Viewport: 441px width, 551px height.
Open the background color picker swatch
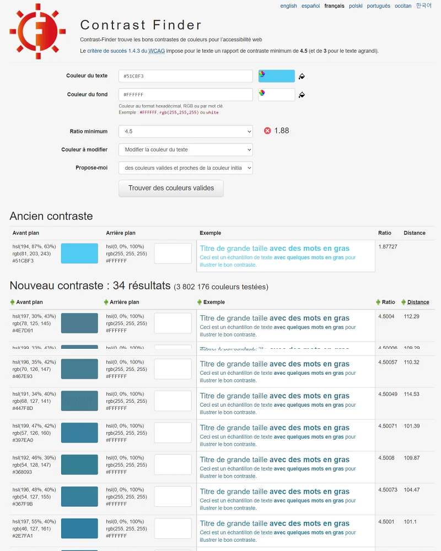pyautogui.click(x=276, y=95)
